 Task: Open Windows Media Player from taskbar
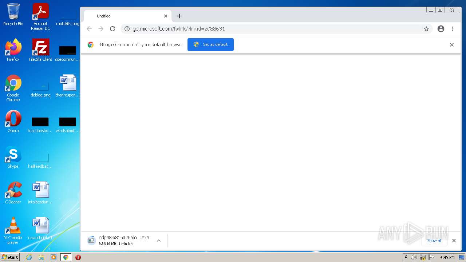pyautogui.click(x=54, y=257)
